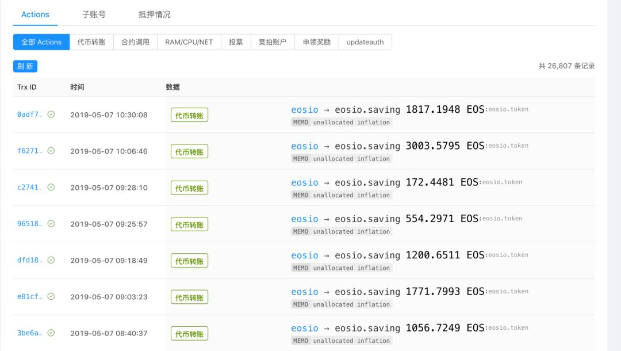Image resolution: width=621 pixels, height=351 pixels.
Task: Click the timestamp 2019-05-07 10:30:08
Action: pyautogui.click(x=109, y=115)
